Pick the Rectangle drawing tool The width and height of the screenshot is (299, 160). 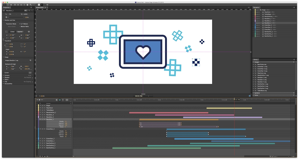15,5
